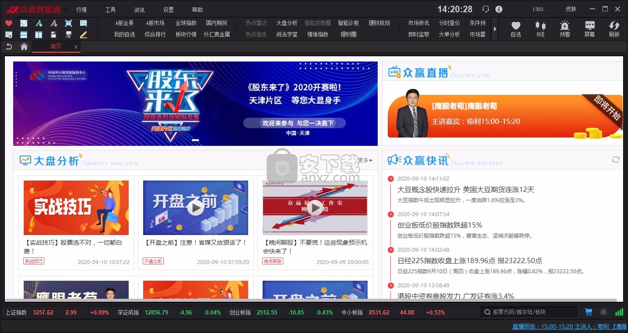Click the 开盘之前 red tag

pyautogui.click(x=153, y=261)
